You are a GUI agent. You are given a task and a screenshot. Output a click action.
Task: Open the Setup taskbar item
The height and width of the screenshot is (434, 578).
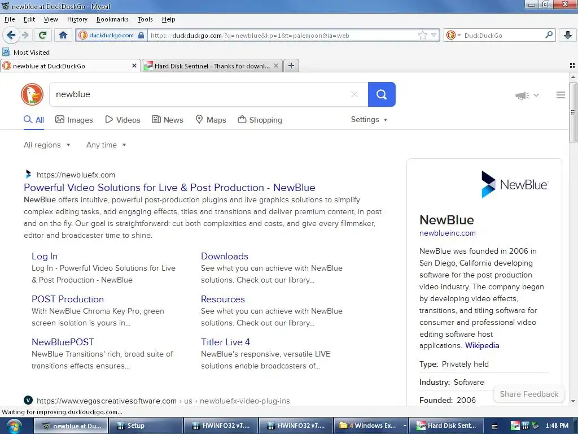[146, 426]
